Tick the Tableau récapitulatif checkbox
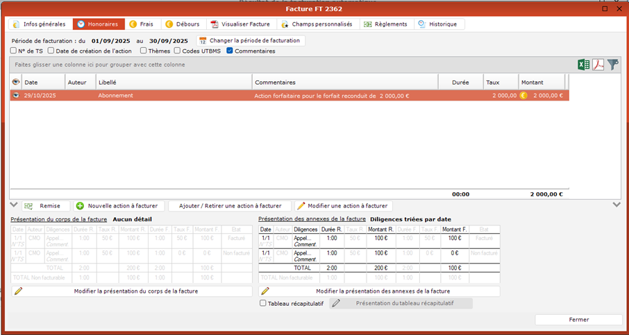This screenshot has height=335, width=629. (x=263, y=303)
